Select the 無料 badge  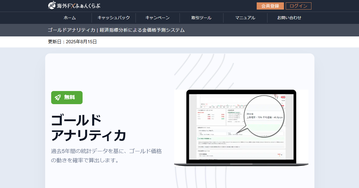tap(67, 97)
